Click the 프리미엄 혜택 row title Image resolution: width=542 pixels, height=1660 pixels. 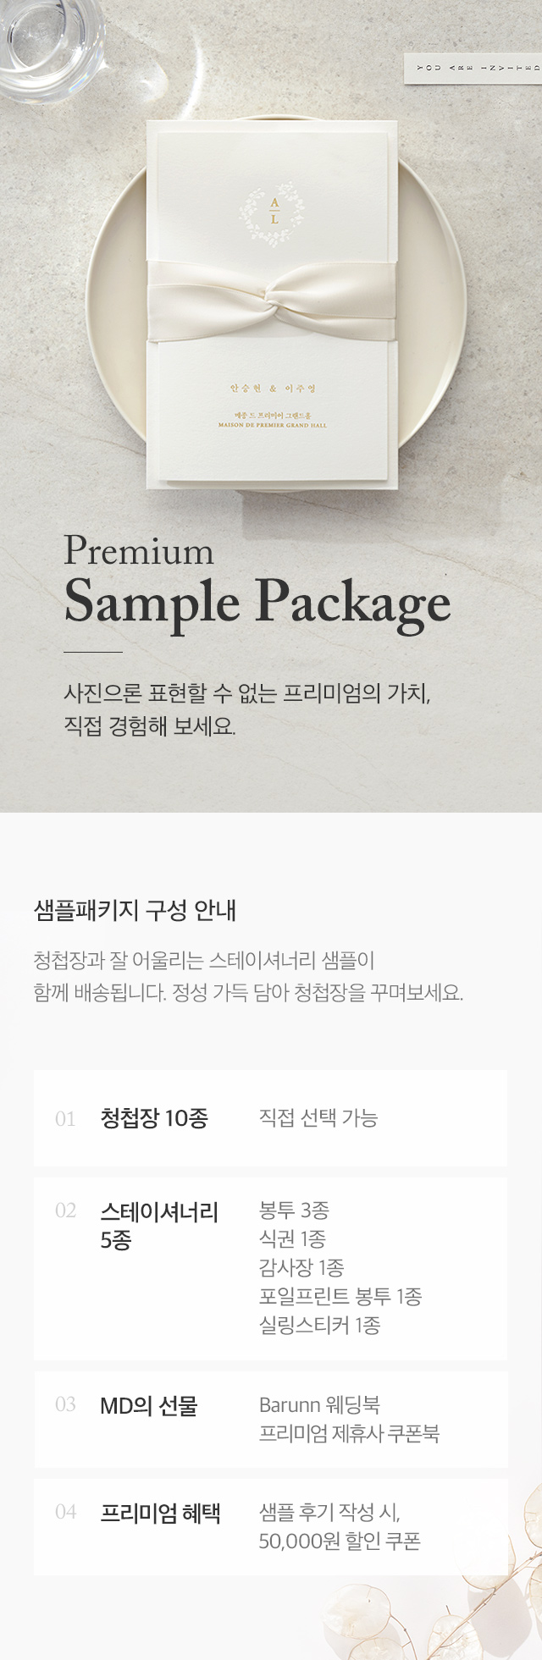[160, 1513]
